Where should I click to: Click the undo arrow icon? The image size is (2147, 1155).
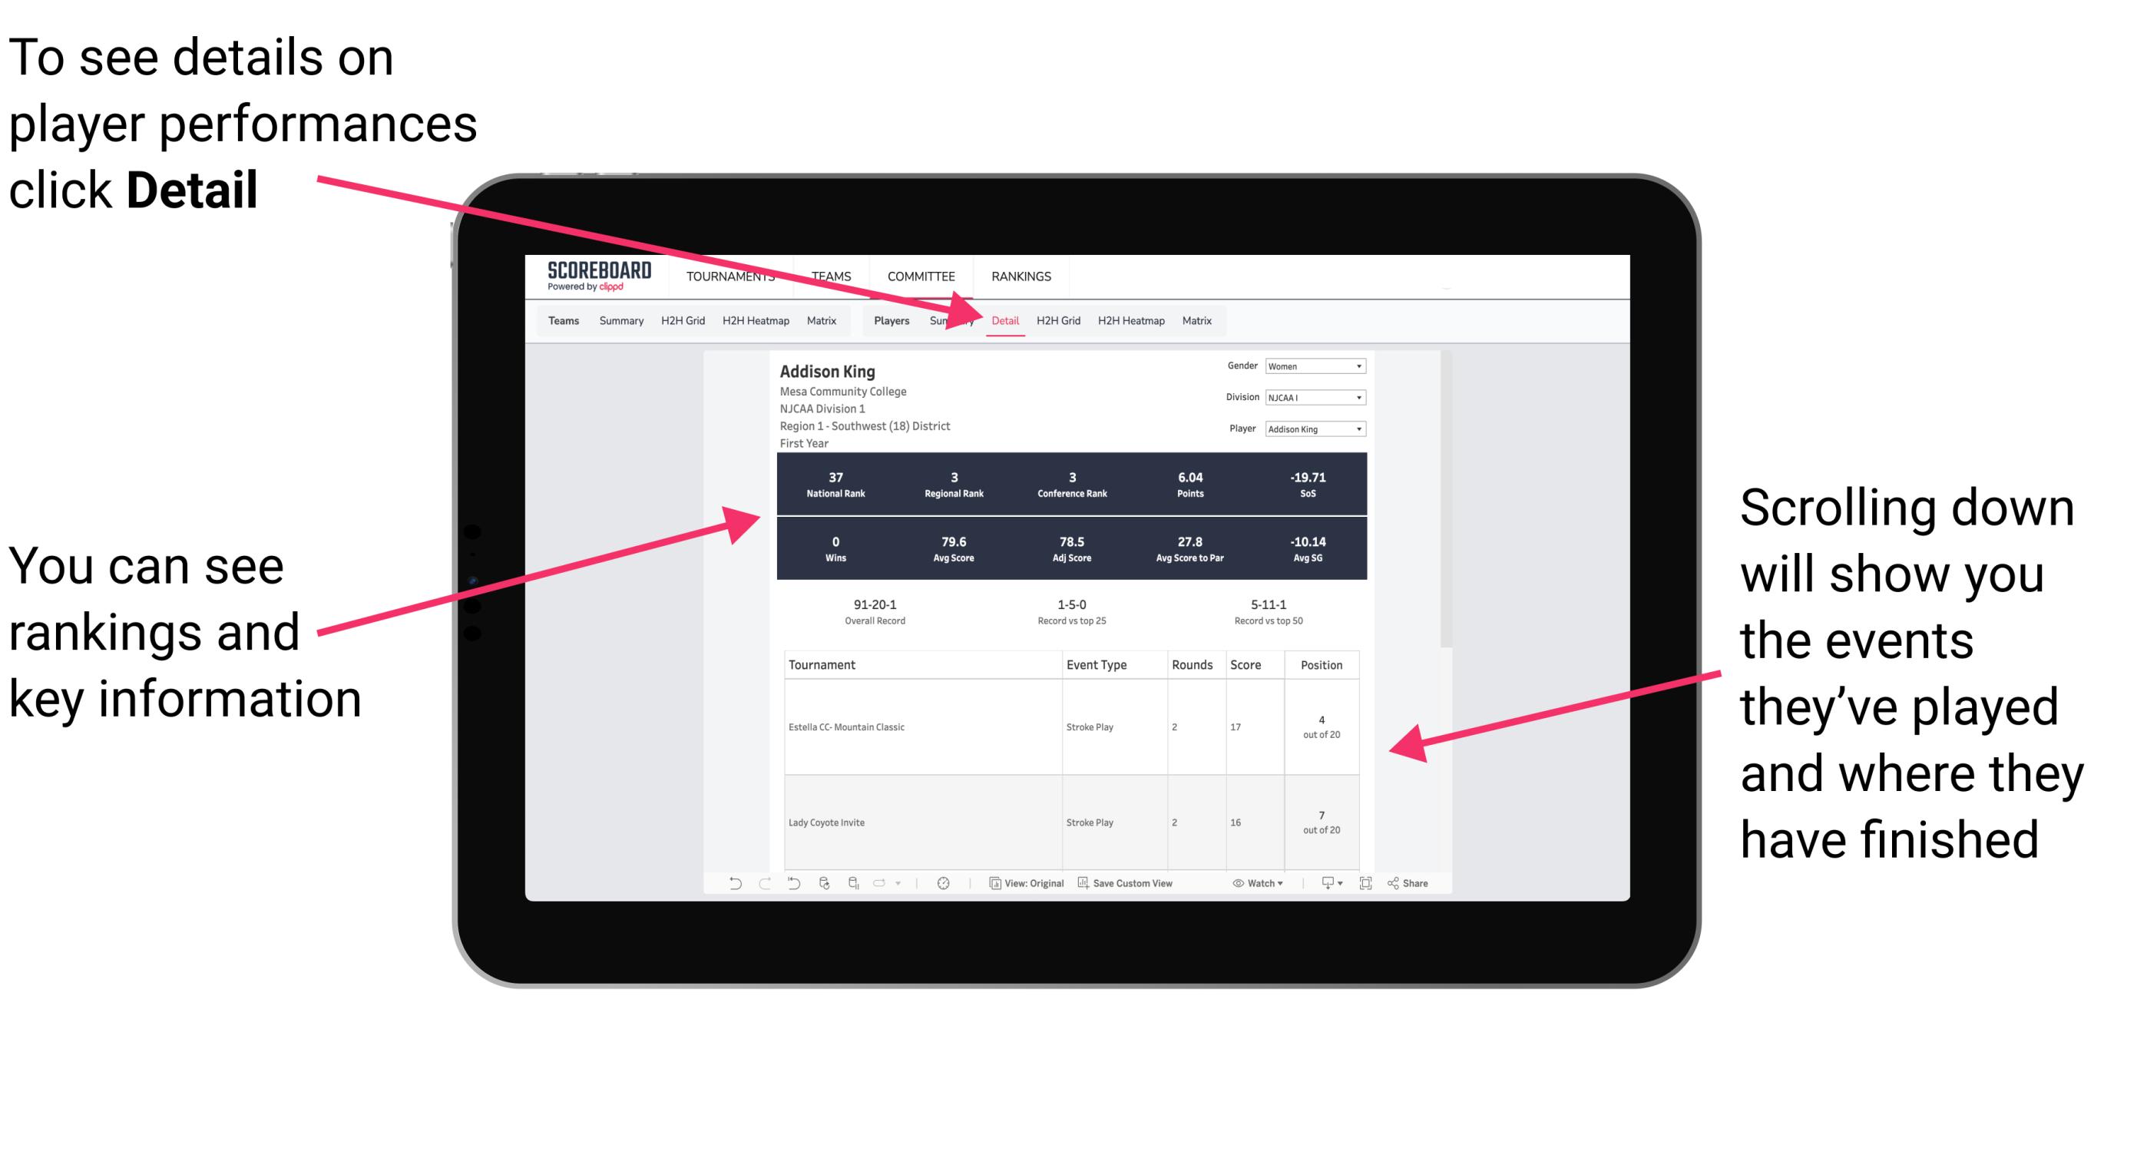(726, 892)
